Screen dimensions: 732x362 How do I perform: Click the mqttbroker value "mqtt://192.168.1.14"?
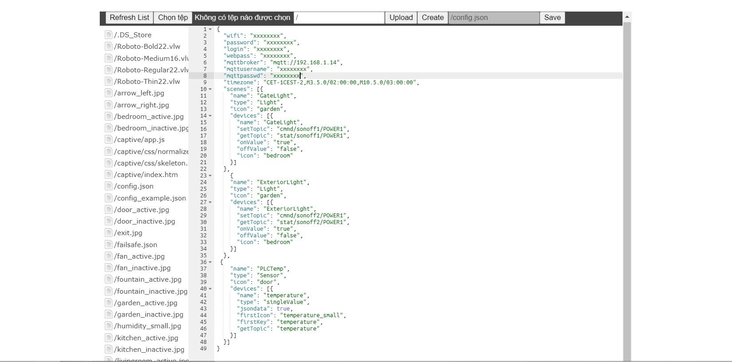(x=305, y=63)
